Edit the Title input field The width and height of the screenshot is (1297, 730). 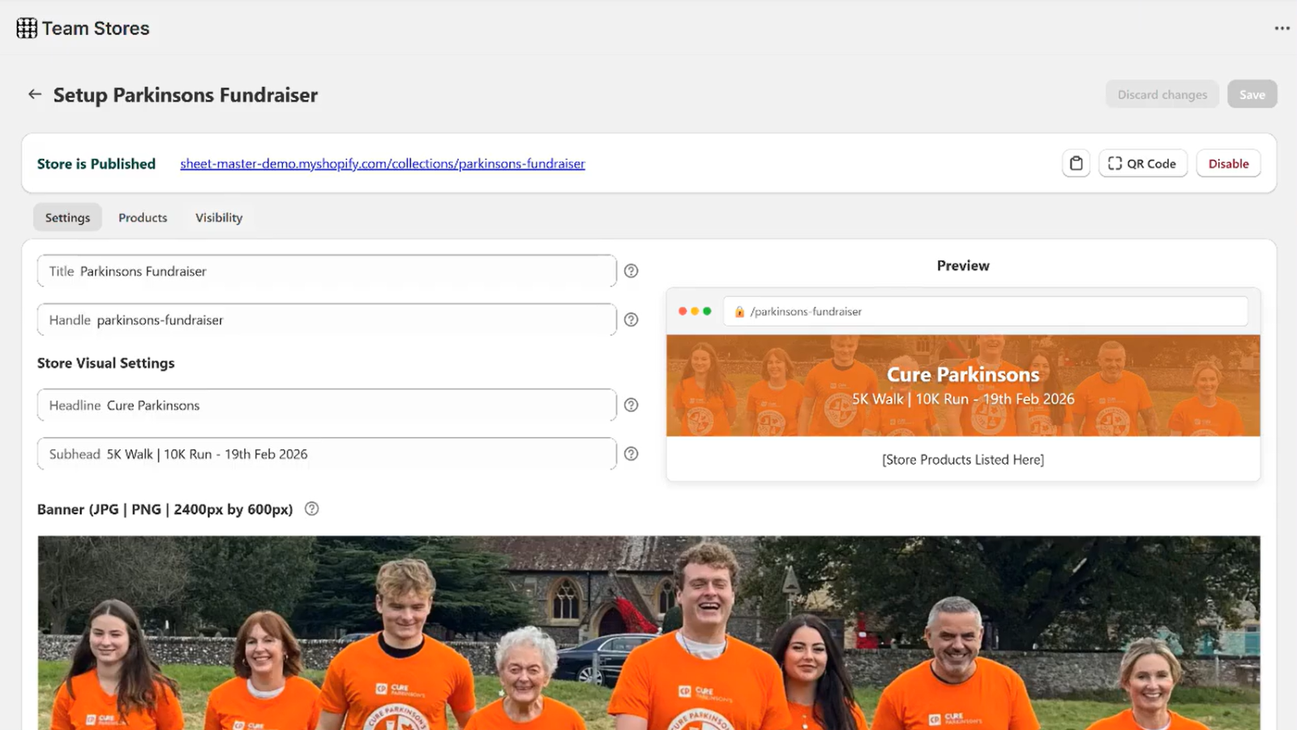click(327, 271)
